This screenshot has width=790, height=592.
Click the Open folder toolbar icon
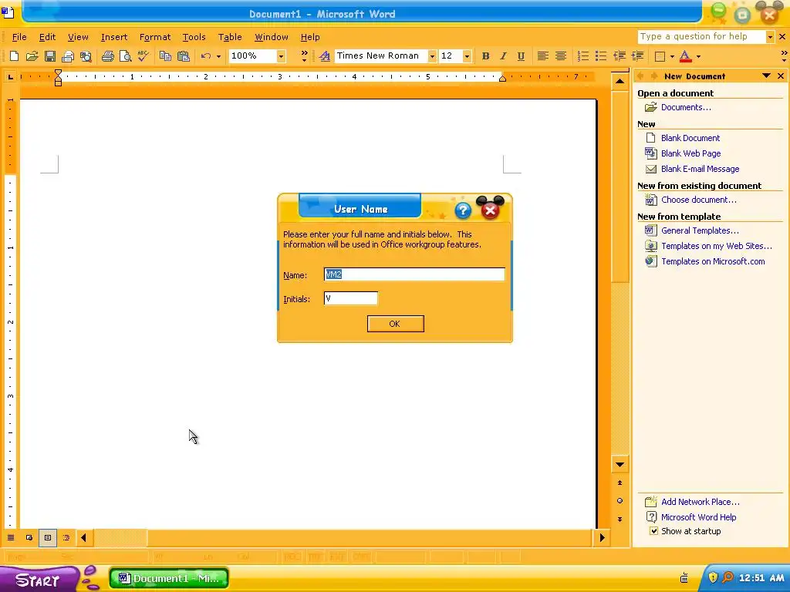coord(32,55)
